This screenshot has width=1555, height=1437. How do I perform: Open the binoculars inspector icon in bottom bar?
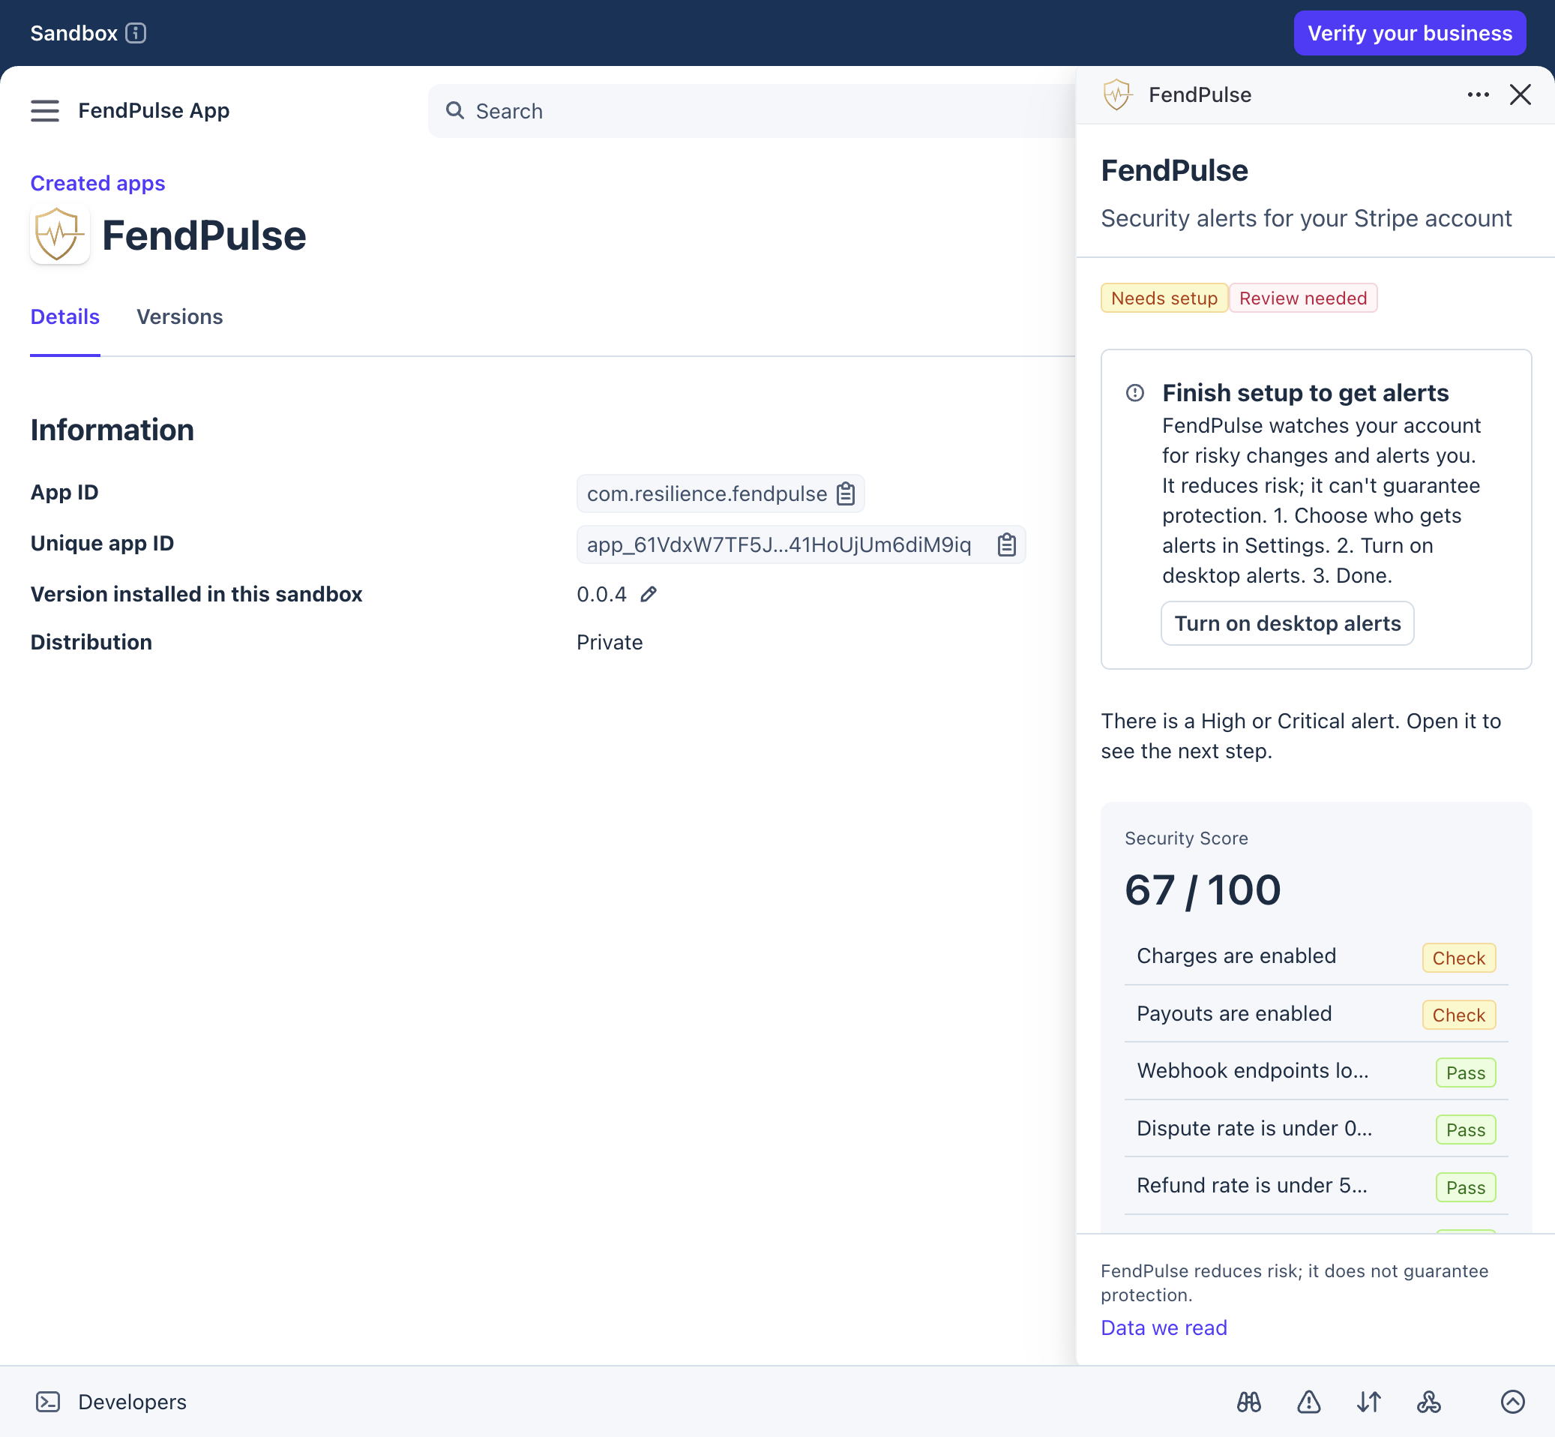1248,1401
